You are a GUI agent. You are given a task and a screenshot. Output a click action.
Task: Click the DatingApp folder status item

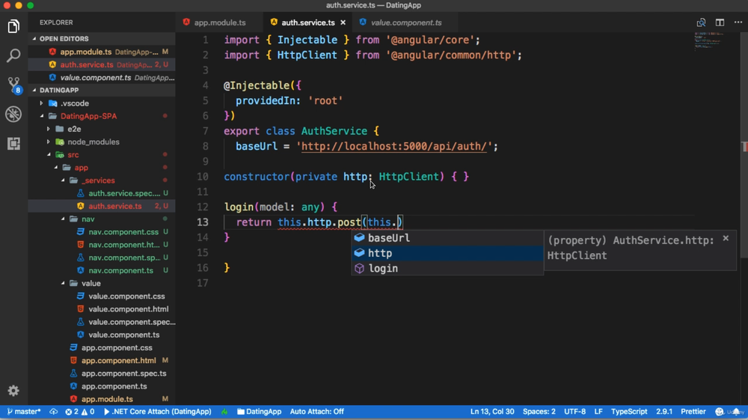(x=259, y=412)
